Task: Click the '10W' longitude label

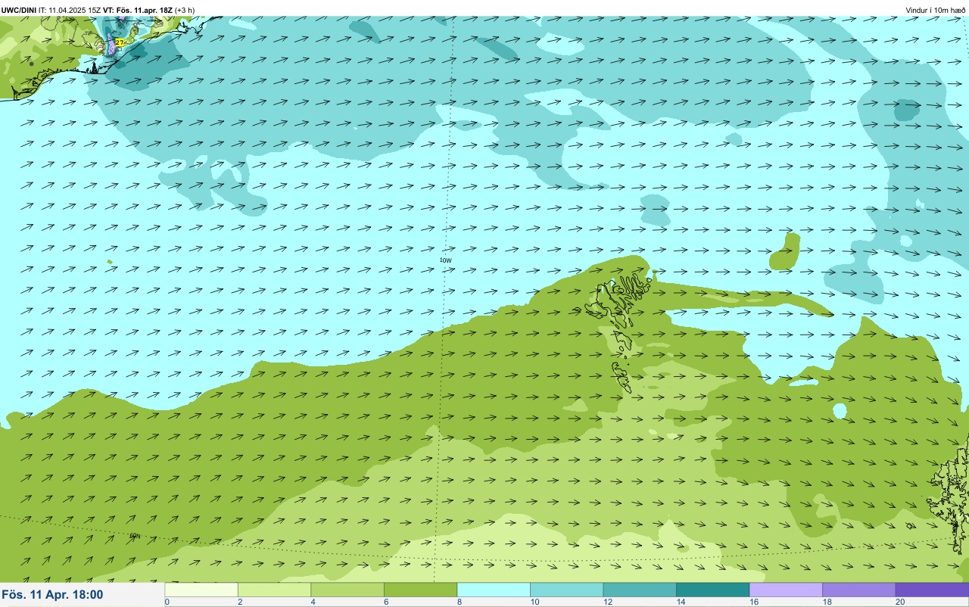Action: pos(445,260)
